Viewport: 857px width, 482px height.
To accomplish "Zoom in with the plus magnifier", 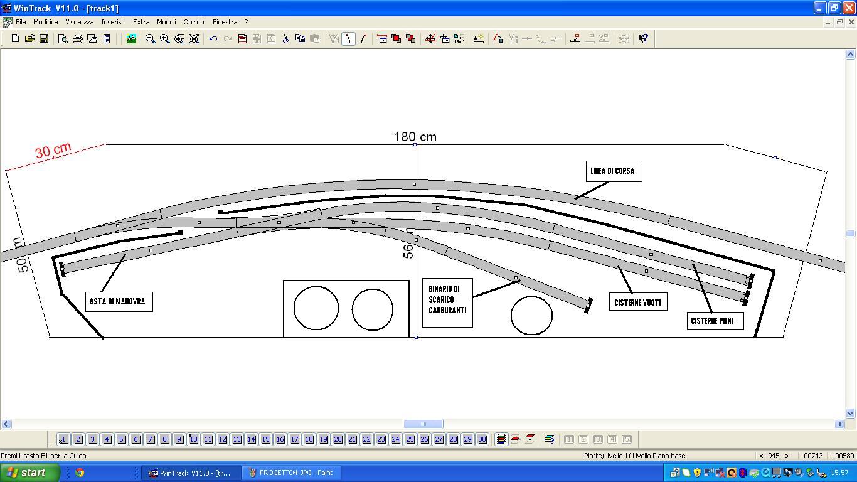I will tap(165, 39).
